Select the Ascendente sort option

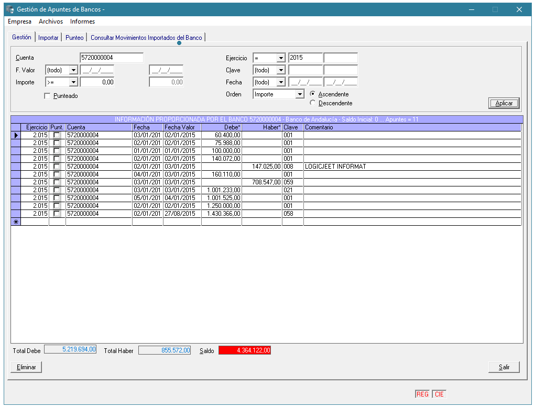coord(313,94)
